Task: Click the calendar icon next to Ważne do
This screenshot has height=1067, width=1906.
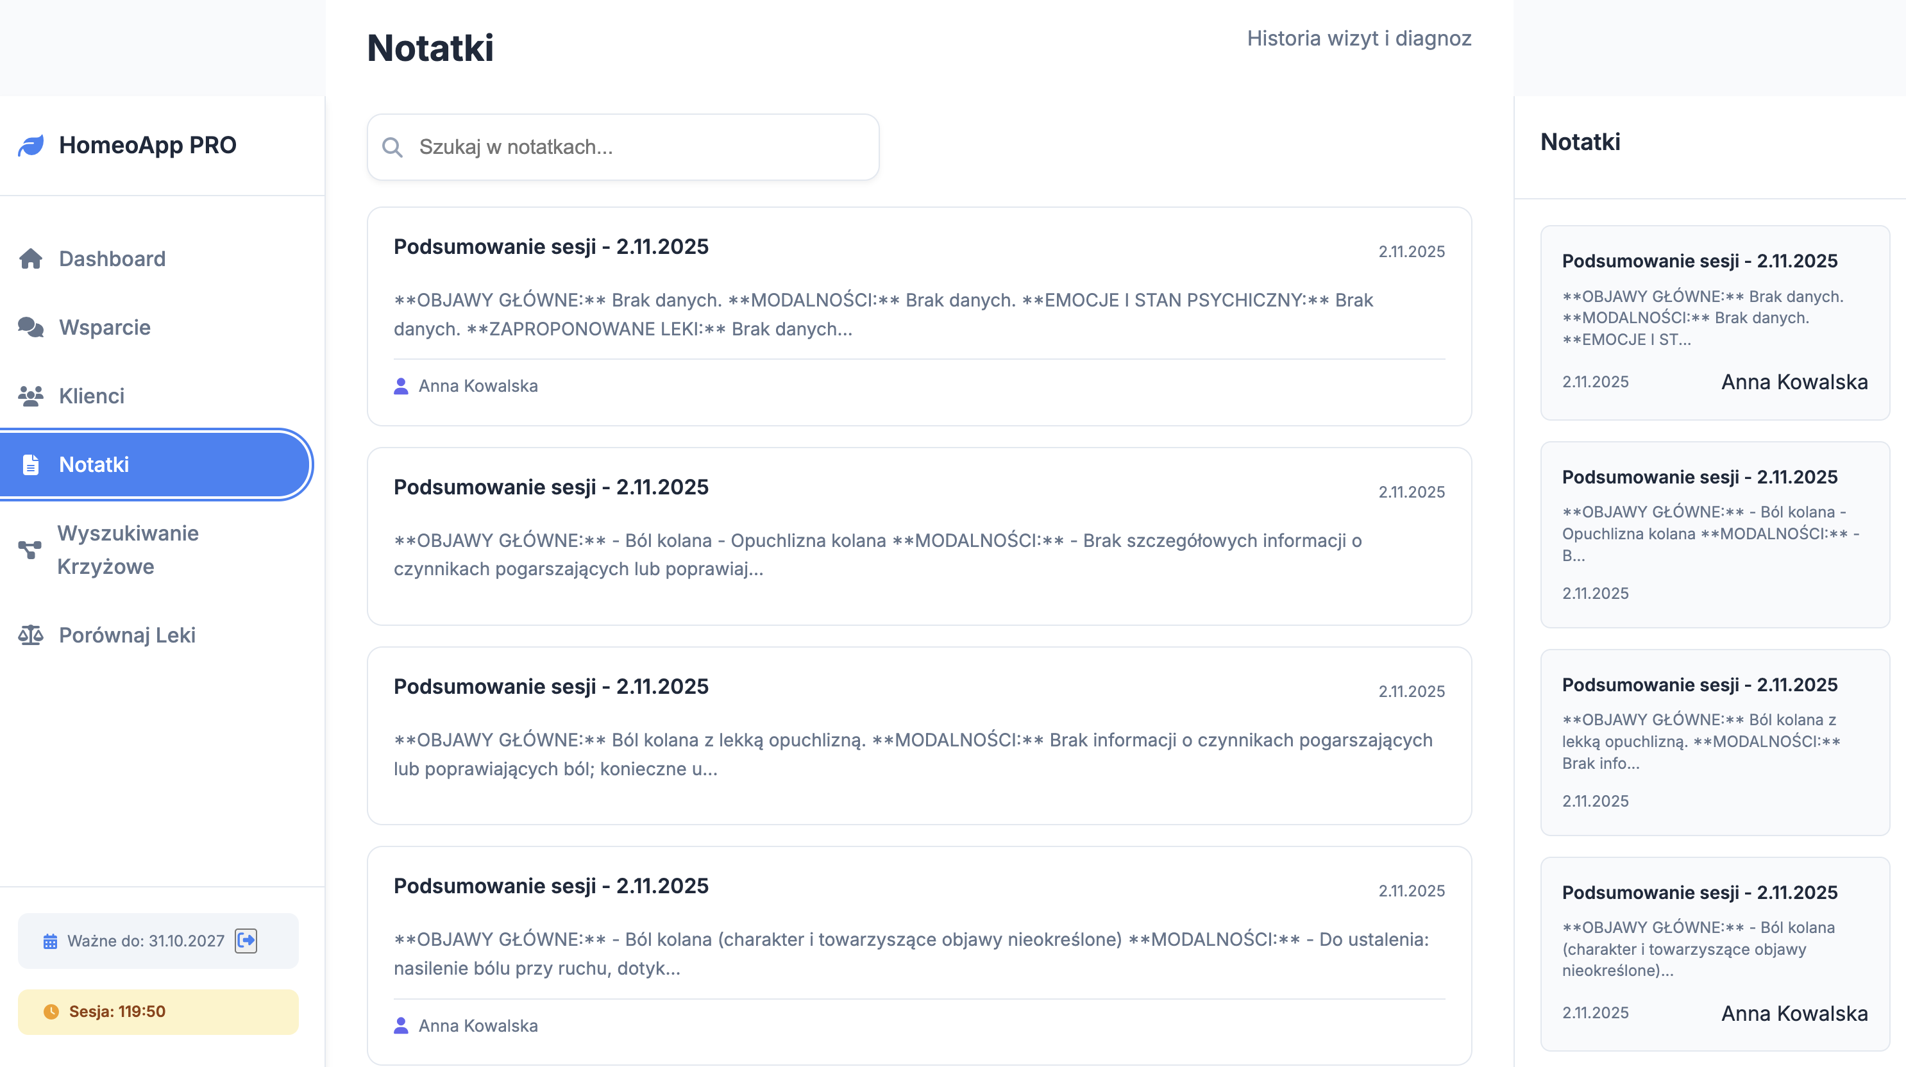Action: [49, 941]
